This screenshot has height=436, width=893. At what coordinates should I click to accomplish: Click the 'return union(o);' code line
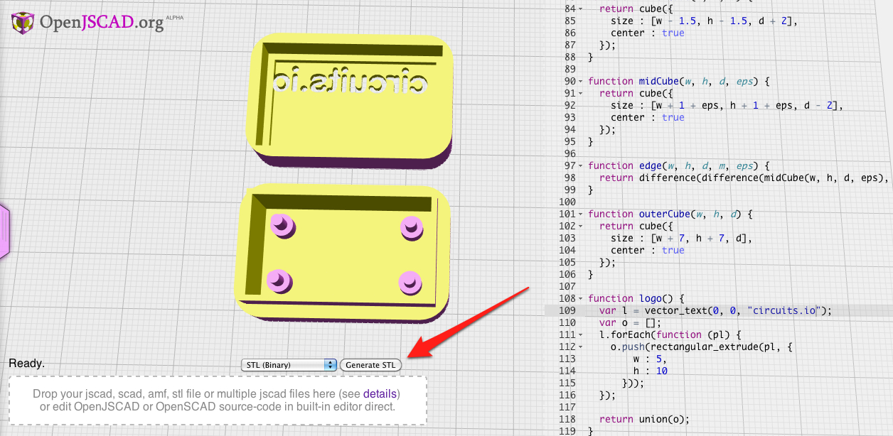click(644, 419)
